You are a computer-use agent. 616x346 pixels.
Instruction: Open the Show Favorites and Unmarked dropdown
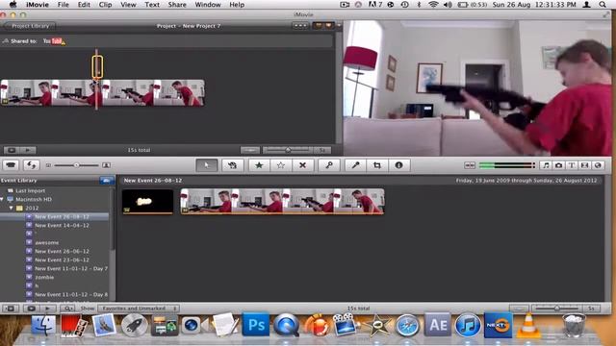coord(139,309)
